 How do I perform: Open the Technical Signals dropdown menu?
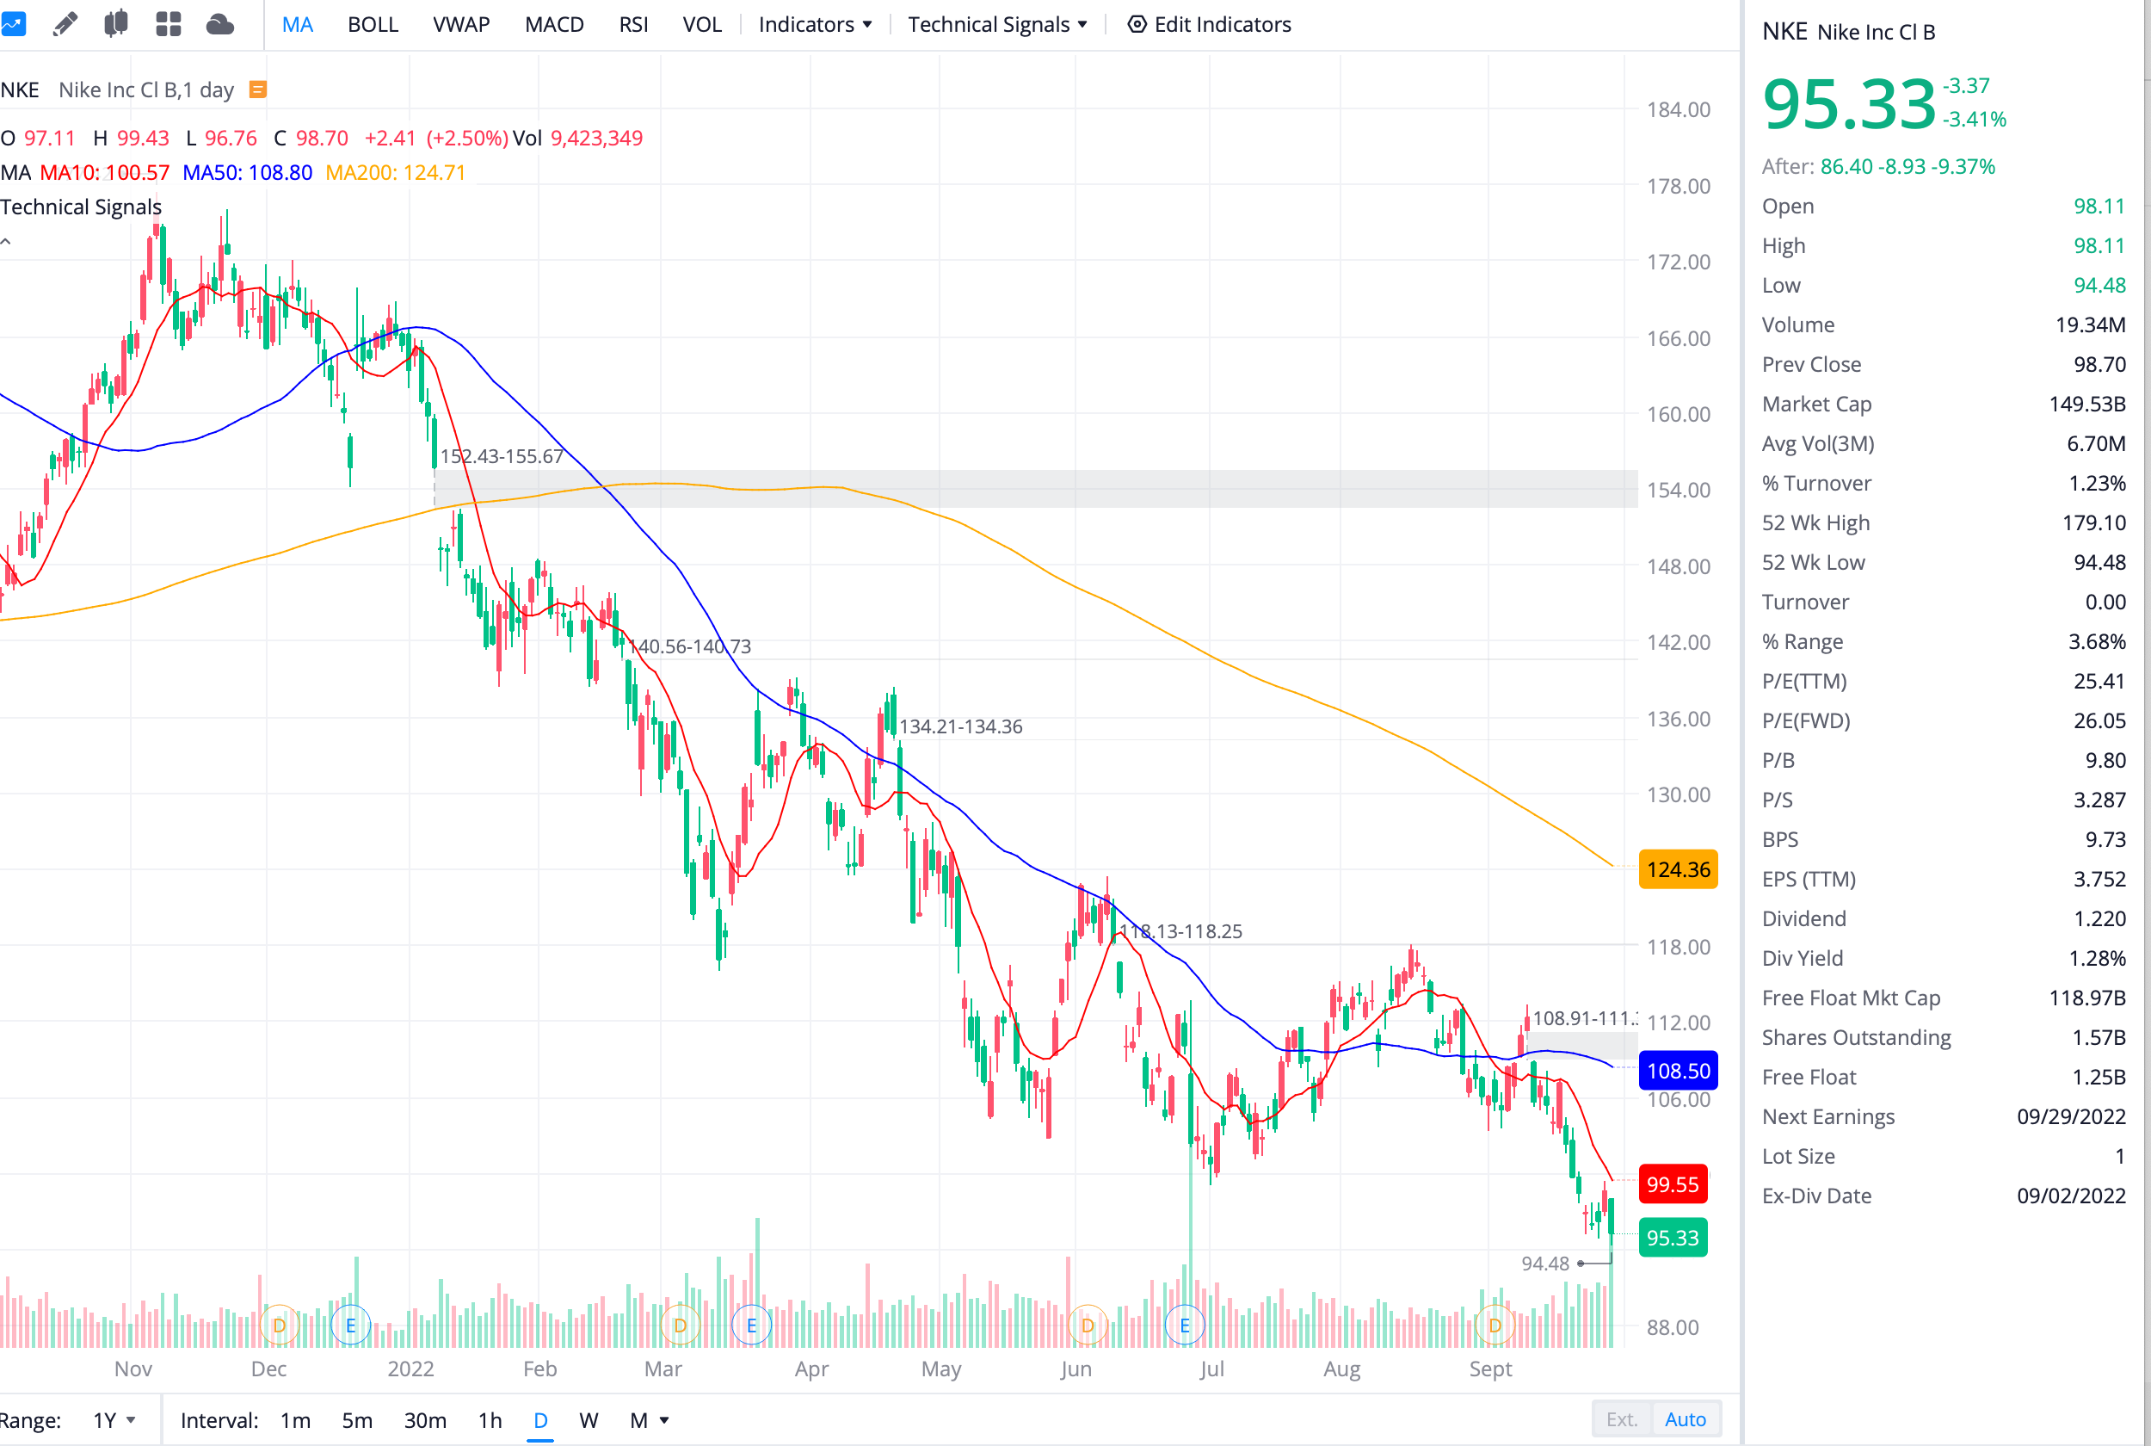[997, 24]
